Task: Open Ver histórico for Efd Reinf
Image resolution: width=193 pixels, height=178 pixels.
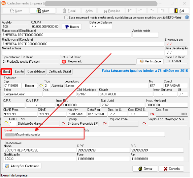Action: pyautogui.click(x=150, y=61)
